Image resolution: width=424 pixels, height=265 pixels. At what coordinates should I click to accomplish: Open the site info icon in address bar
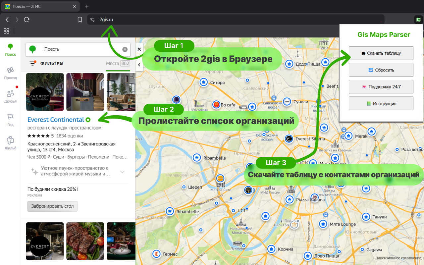click(92, 20)
